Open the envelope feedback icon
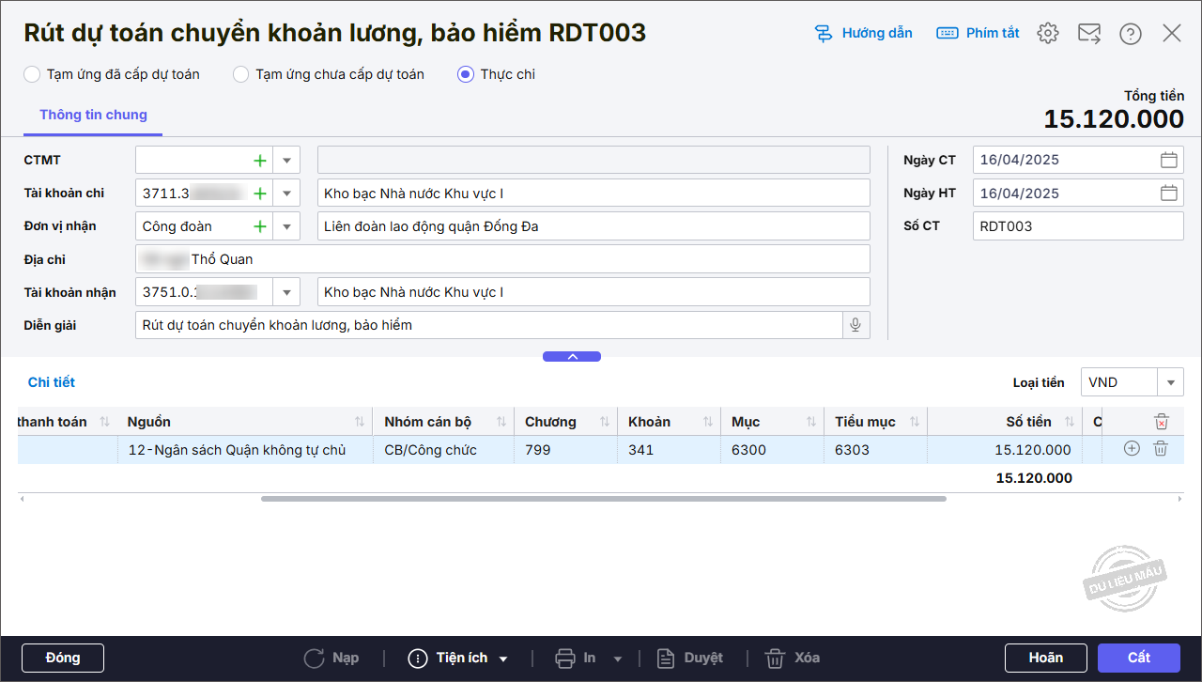1202x682 pixels. [x=1089, y=34]
